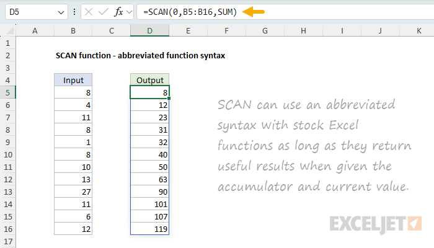Select cell D5 with value 8

149,92
